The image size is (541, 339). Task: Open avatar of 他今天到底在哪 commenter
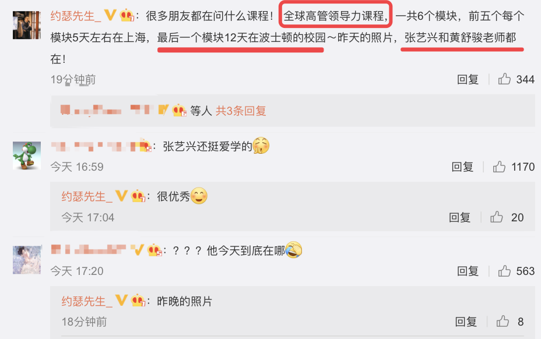click(27, 260)
